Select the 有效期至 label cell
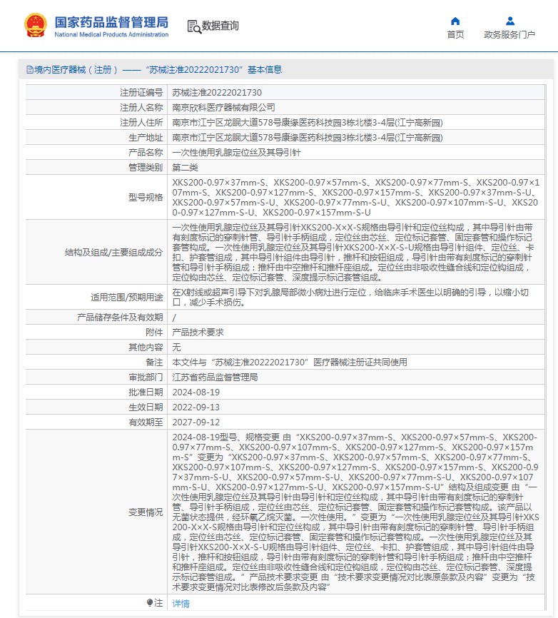 coord(96,422)
